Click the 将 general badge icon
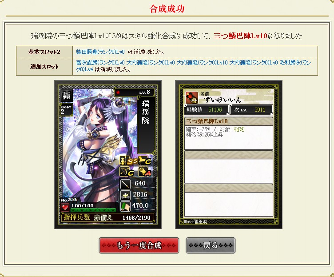The image size is (334, 277). 192,98
